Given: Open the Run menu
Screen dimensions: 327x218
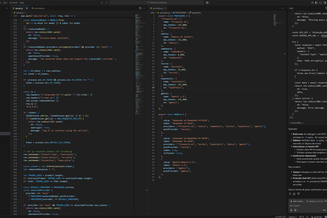Looking at the screenshot, I should 5,2.
